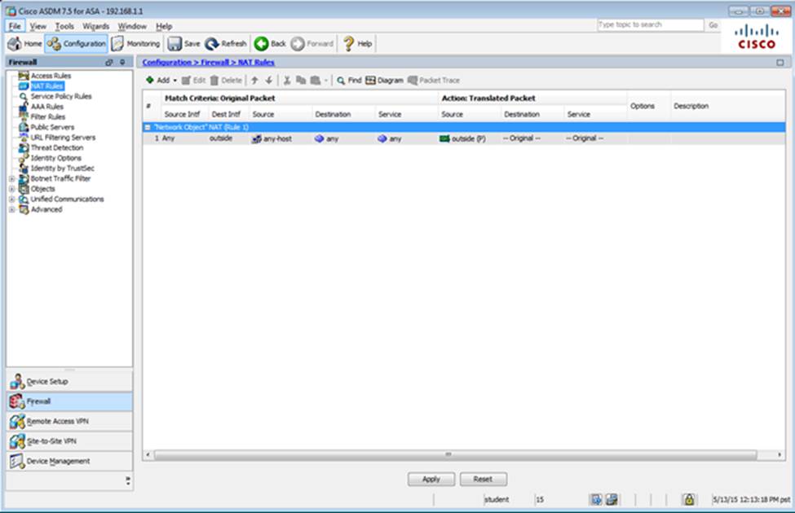This screenshot has height=513, width=795.
Task: Open the Monitoring view
Action: 136,44
